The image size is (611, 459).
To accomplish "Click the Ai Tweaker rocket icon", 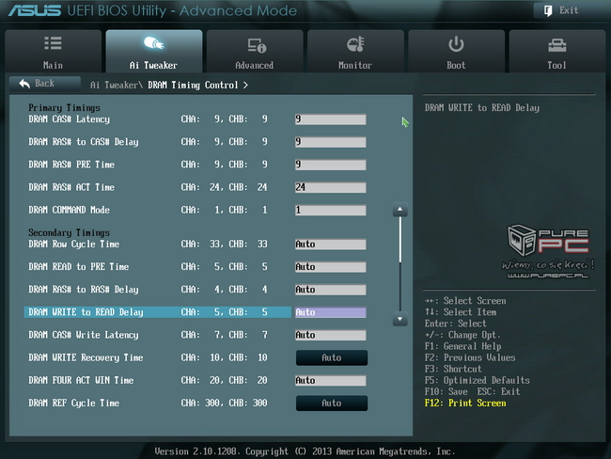I will pyautogui.click(x=154, y=43).
